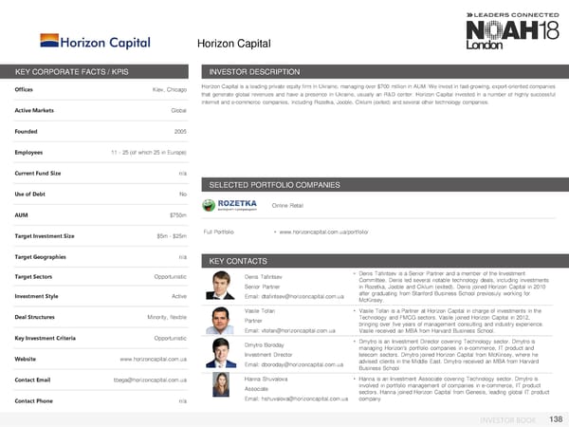Click Dmytro Boroday's email address
The height and width of the screenshot is (427, 569).
click(x=295, y=364)
